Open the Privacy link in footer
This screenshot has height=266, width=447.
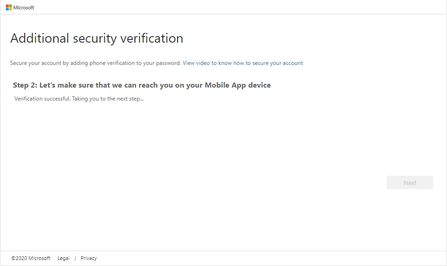point(89,258)
